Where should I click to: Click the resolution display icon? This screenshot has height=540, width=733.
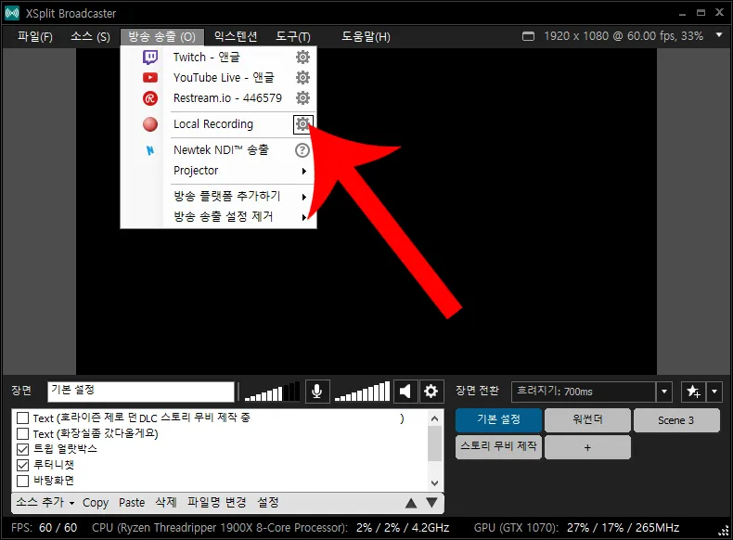click(x=528, y=36)
